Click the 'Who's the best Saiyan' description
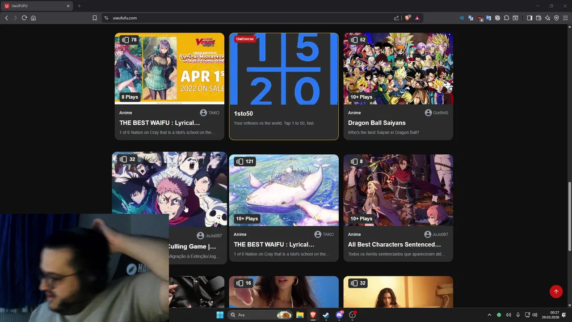Image resolution: width=572 pixels, height=322 pixels. click(x=383, y=132)
